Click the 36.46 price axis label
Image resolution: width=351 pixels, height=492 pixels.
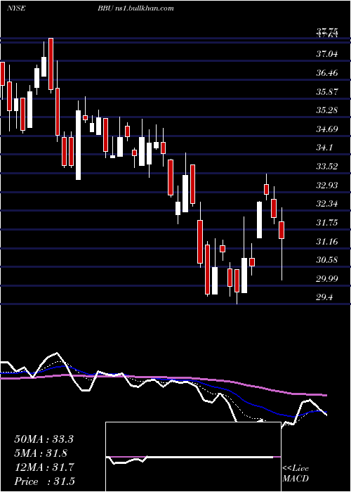pyautogui.click(x=327, y=73)
